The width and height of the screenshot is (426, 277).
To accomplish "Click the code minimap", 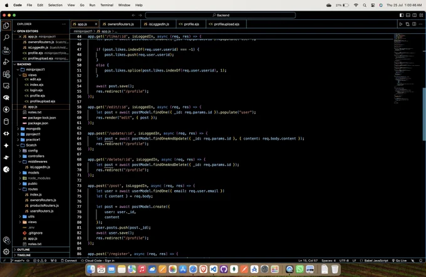I will [x=408, y=68].
